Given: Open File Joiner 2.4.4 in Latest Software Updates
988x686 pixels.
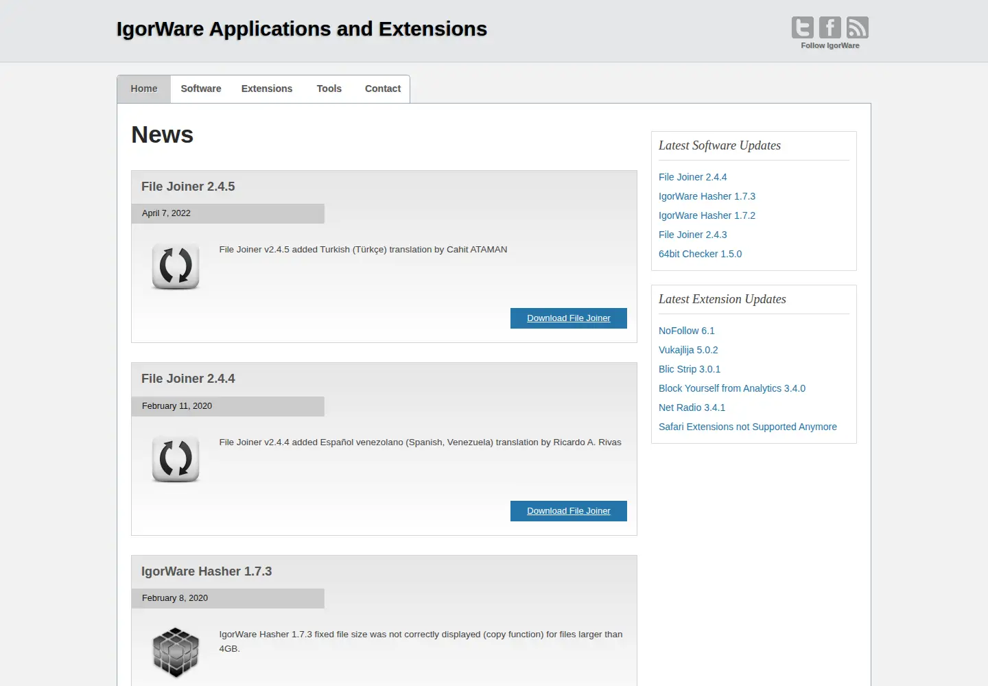Looking at the screenshot, I should (x=692, y=177).
